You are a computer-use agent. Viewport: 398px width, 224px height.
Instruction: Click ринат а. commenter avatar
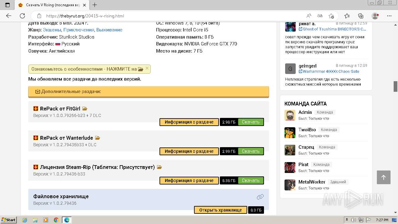tap(290, 26)
